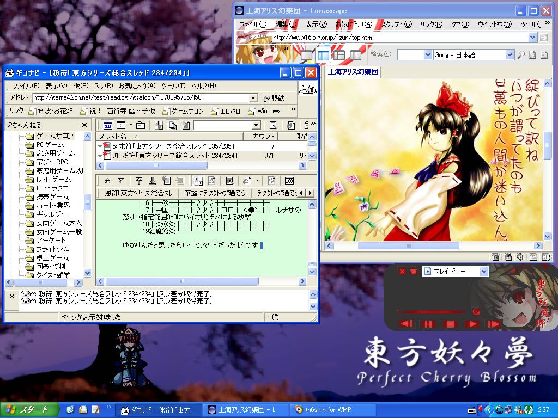558x418 pixels.
Task: Click the blue '10' icon in the thread list toolbar
Action: pos(107,126)
